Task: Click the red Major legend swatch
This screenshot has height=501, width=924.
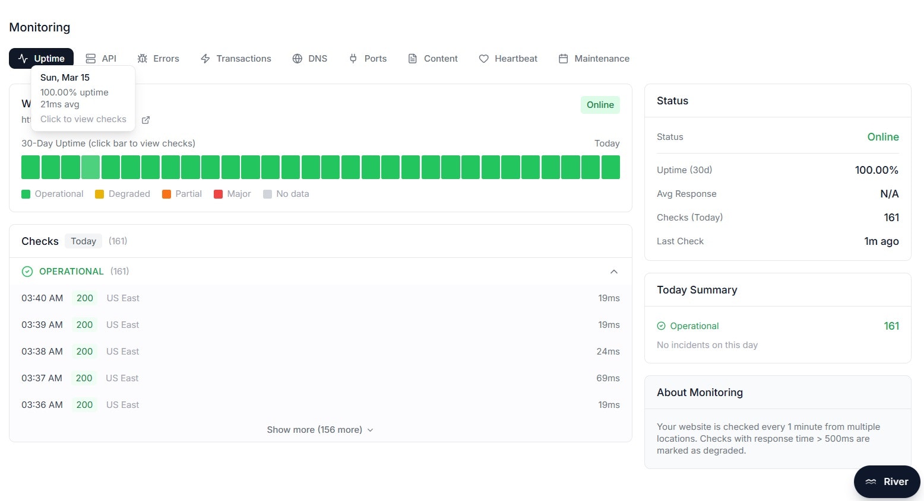Action: pos(218,194)
